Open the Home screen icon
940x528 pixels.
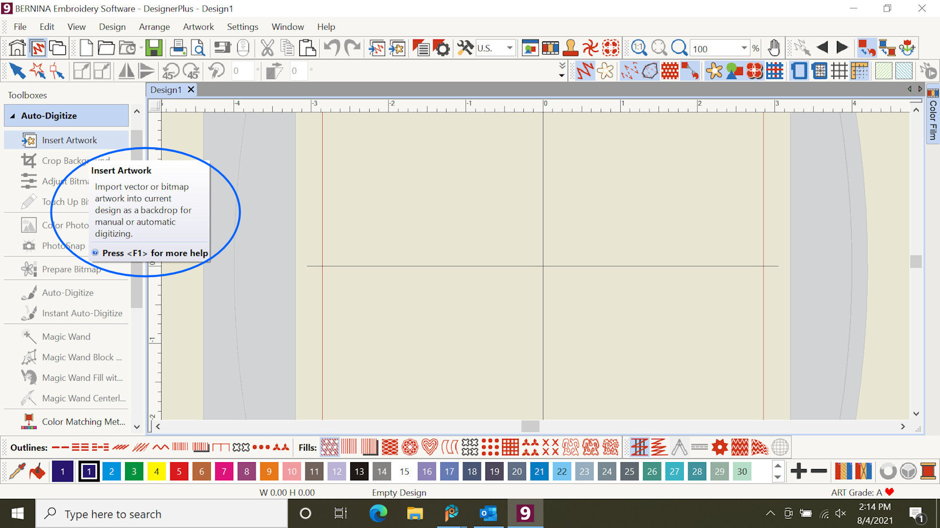(17, 48)
